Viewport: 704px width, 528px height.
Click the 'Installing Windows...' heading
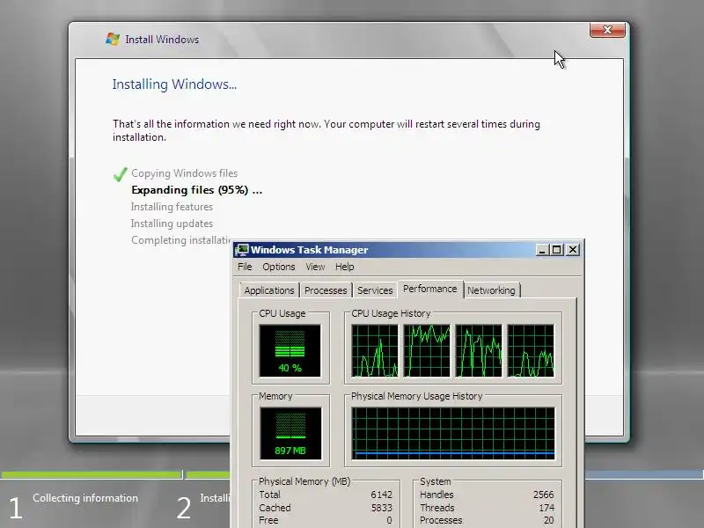coord(174,84)
